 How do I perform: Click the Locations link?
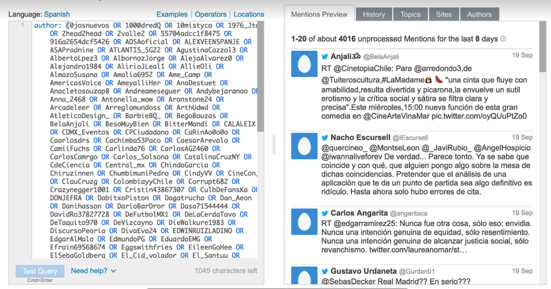(x=249, y=15)
